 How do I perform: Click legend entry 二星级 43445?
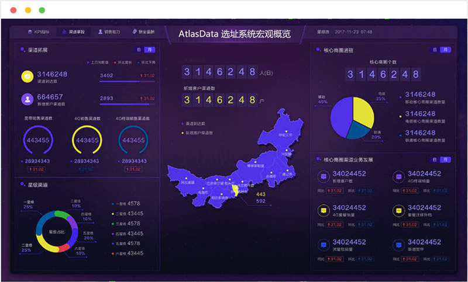128,214
